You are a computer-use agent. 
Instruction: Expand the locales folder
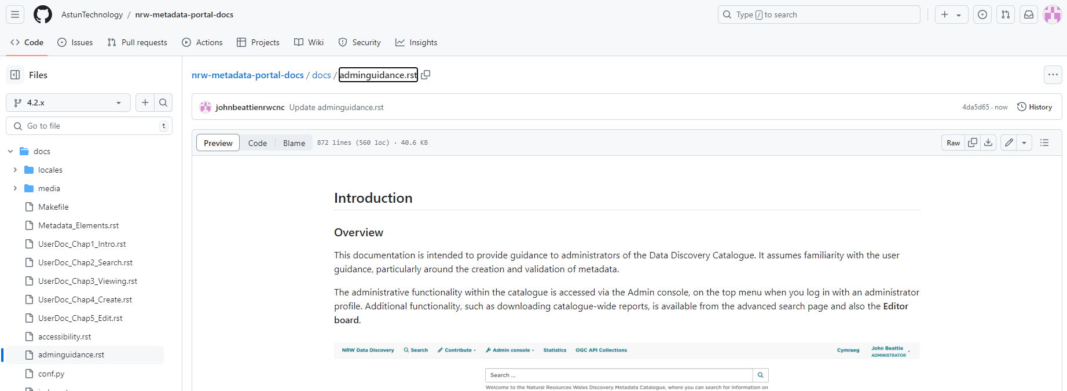click(15, 170)
